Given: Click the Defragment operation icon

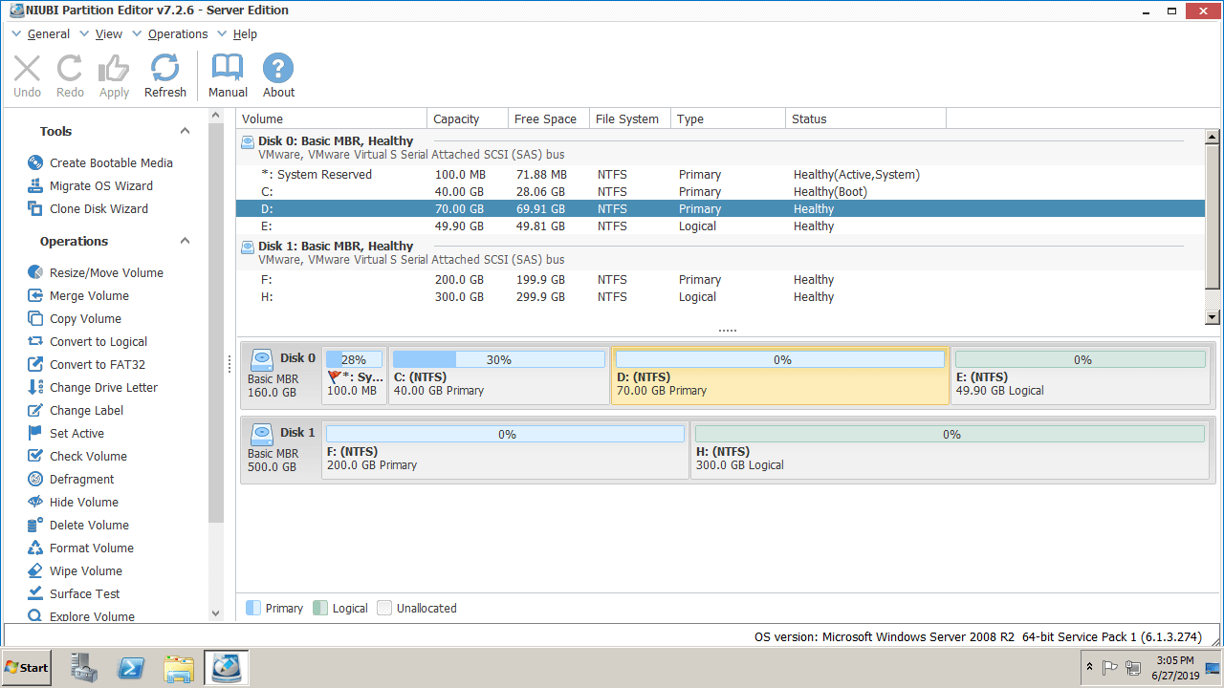Looking at the screenshot, I should click(x=35, y=480).
